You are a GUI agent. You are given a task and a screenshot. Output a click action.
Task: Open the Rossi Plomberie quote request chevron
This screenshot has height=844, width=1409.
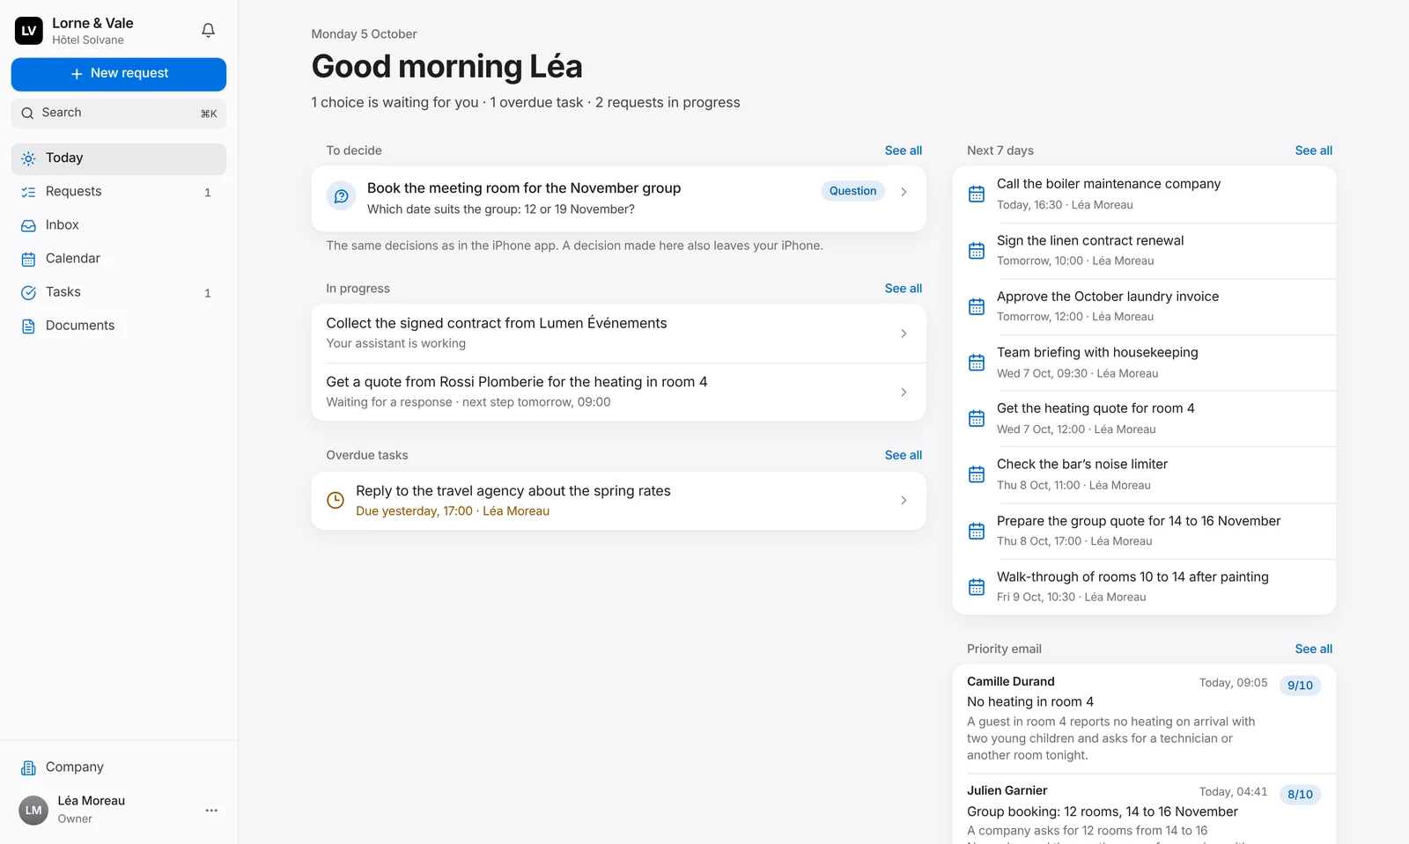[x=904, y=392]
